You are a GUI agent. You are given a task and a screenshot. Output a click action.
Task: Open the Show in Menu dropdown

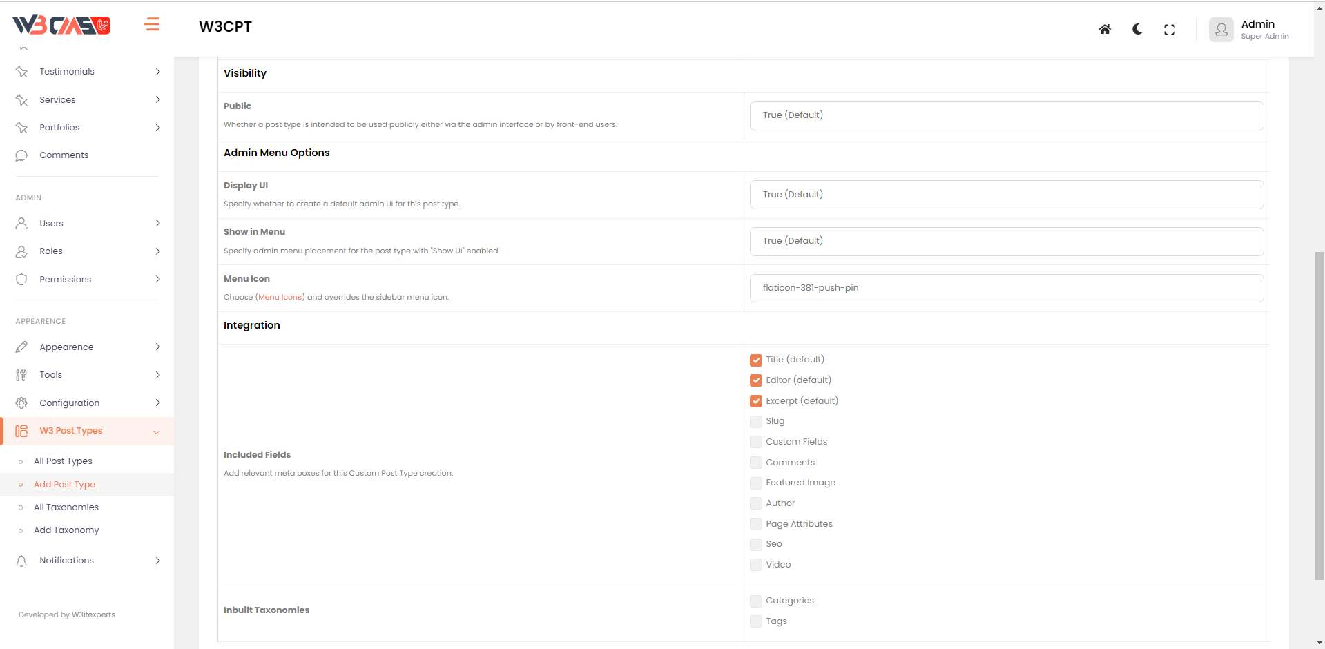(x=1006, y=241)
